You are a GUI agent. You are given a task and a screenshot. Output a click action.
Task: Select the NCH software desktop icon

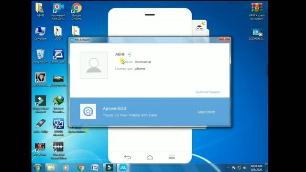click(x=40, y=149)
